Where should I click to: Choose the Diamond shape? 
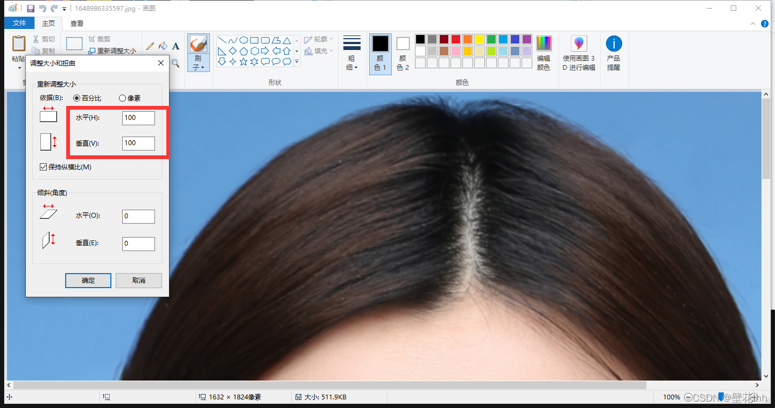(x=232, y=51)
